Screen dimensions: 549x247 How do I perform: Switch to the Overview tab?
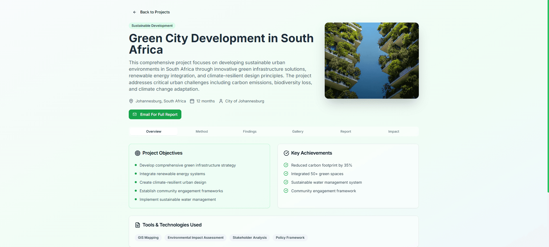[154, 131]
